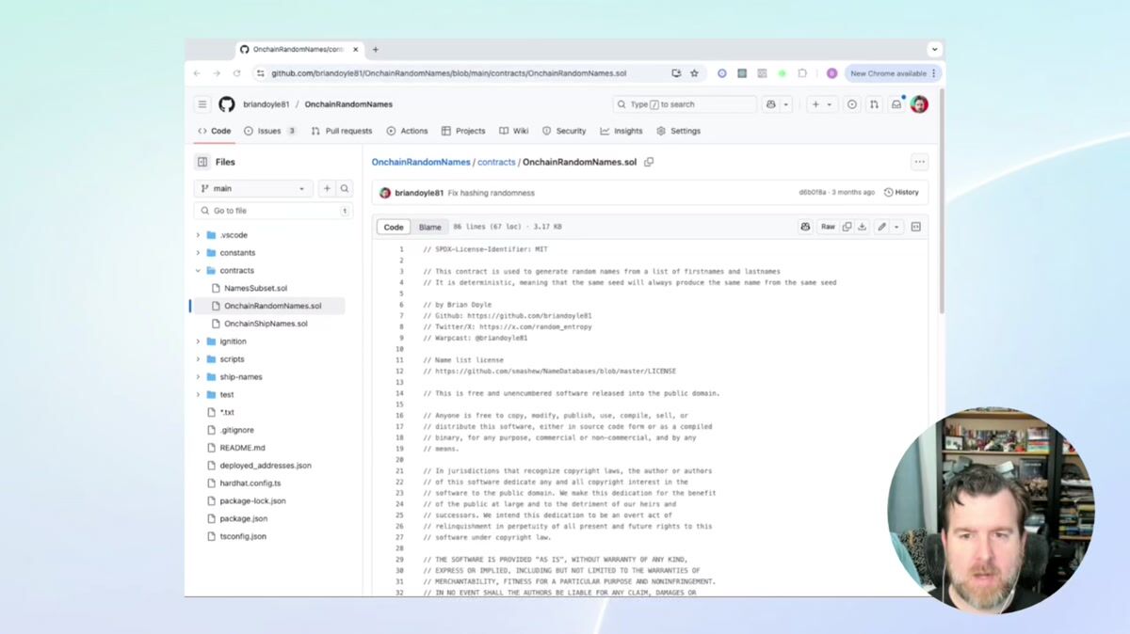Switch to the Blame view toggle
This screenshot has height=634, width=1130.
pos(429,227)
